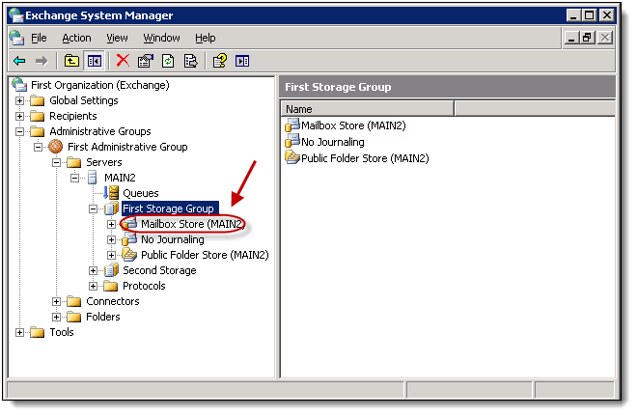This screenshot has height=417, width=638.
Task: Click Mailbox Store icon in right pane
Action: pos(292,125)
